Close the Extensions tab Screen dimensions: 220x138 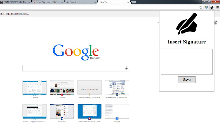pos(95,2)
